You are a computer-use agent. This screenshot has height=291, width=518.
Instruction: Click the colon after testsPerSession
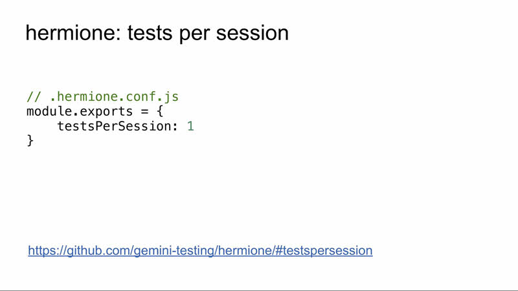[175, 127]
